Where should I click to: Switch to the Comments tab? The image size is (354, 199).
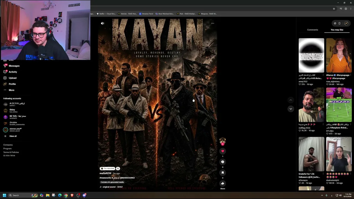click(313, 30)
